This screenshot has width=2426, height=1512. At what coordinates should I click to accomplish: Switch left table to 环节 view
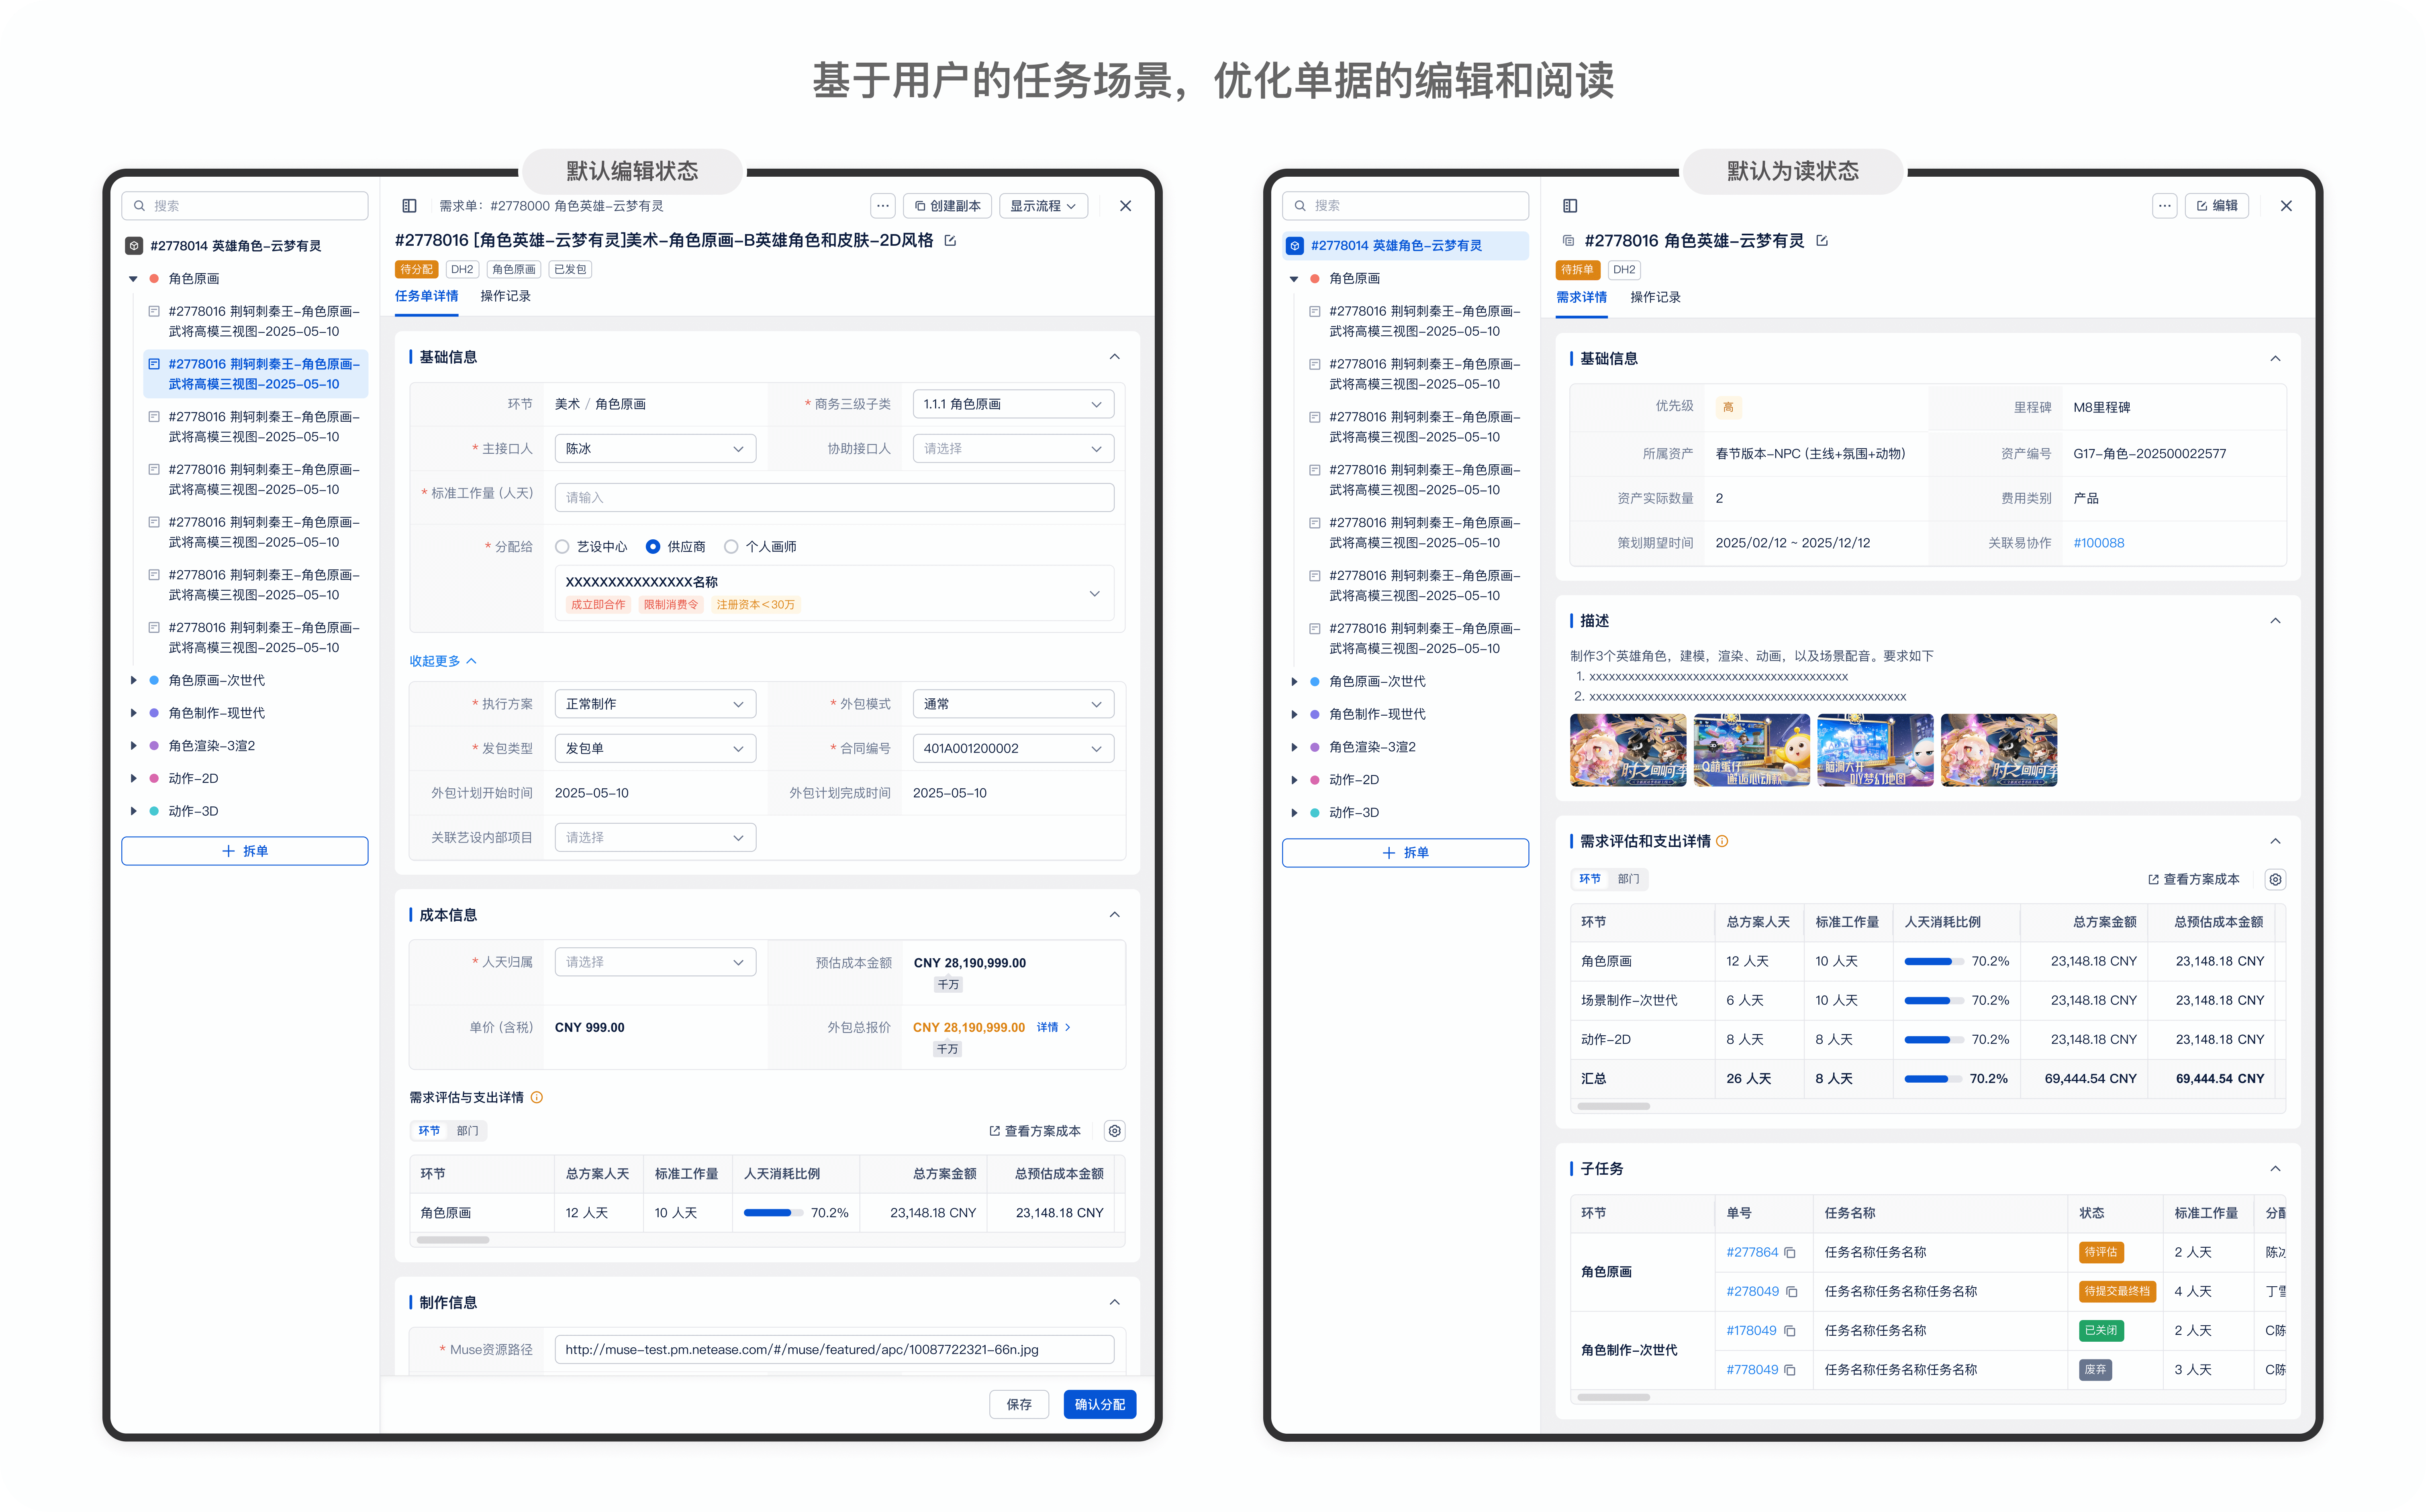pos(429,1131)
